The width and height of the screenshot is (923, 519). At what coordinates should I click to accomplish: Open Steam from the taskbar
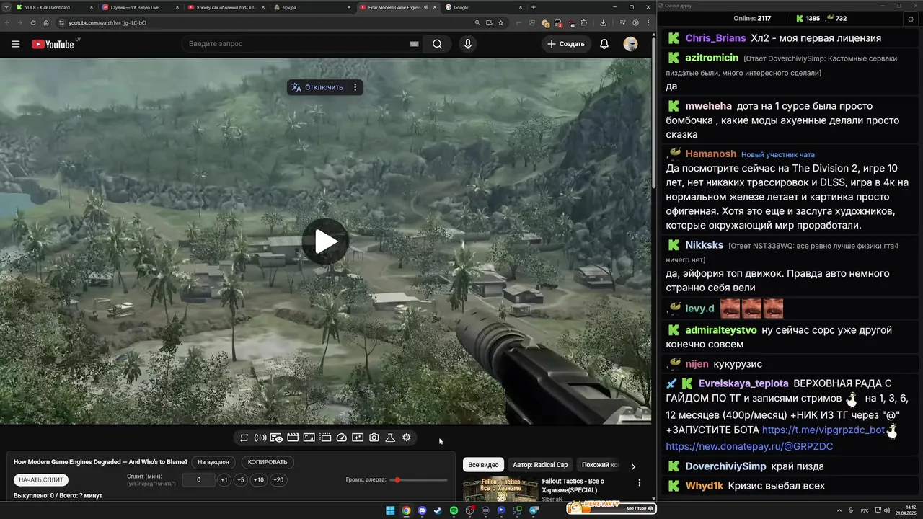438,510
